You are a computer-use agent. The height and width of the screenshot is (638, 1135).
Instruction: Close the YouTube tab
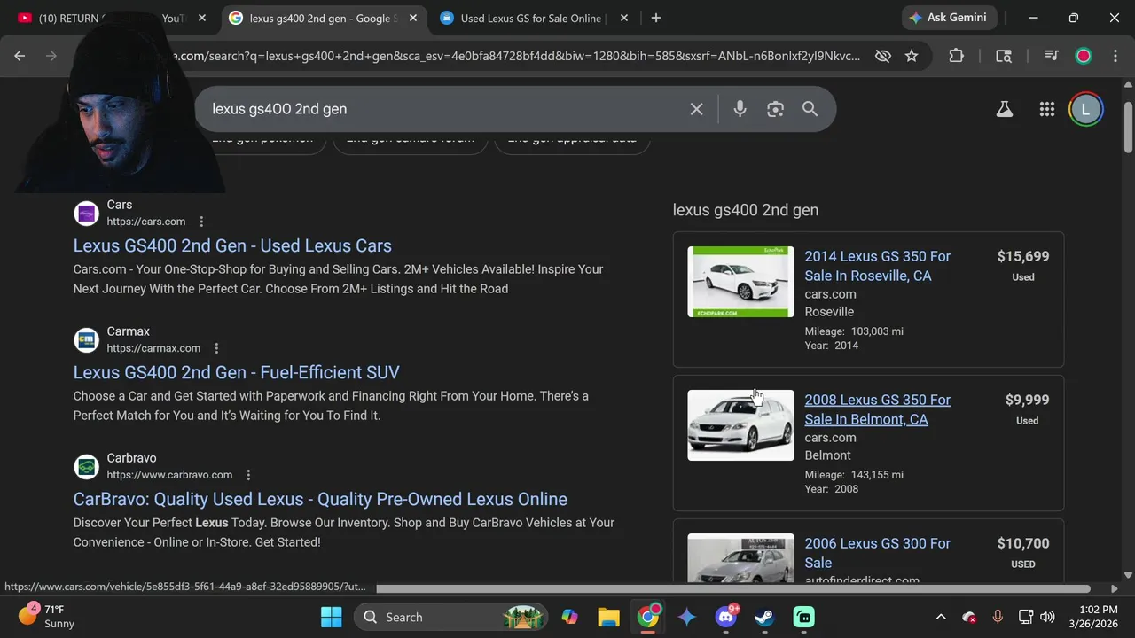tap(202, 18)
